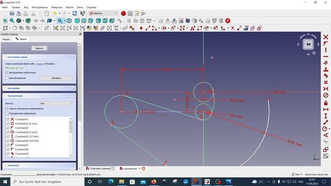
Task: Uncheck the Constraint2 (6 mm) checkbox
Action: click(x=8, y=123)
